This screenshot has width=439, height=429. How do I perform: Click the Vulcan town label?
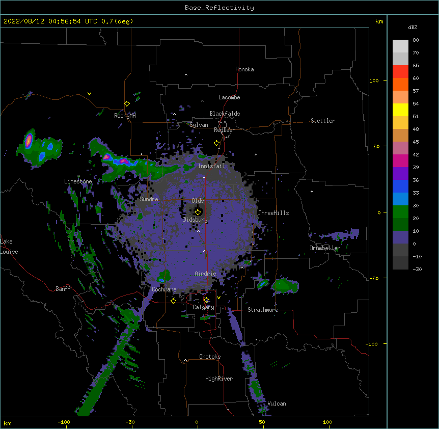pos(277,404)
